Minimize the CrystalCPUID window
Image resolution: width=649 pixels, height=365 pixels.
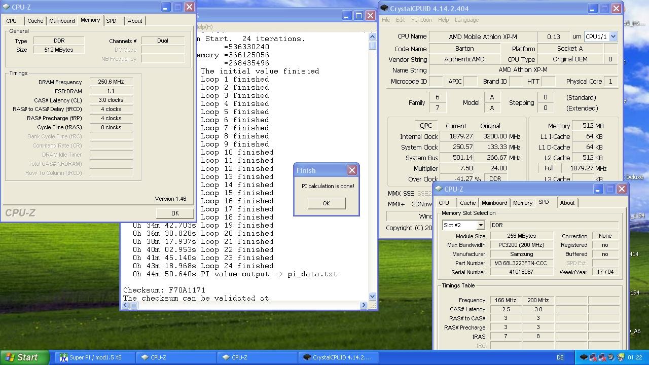click(x=592, y=8)
